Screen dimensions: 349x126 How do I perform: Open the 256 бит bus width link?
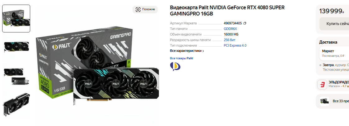(230, 40)
